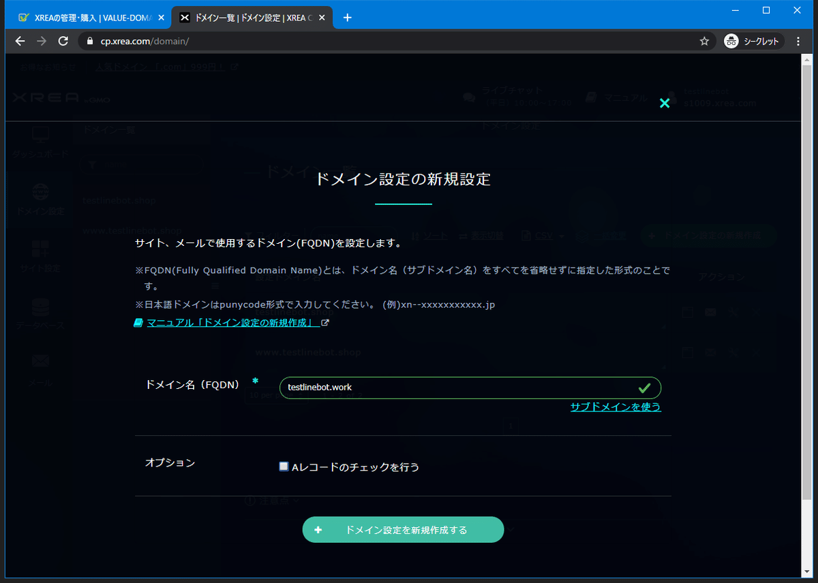Click the green X to close the dialog
Image resolution: width=818 pixels, height=583 pixels.
pyautogui.click(x=665, y=103)
